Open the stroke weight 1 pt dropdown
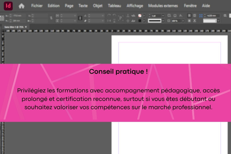 pyautogui.click(x=163, y=15)
